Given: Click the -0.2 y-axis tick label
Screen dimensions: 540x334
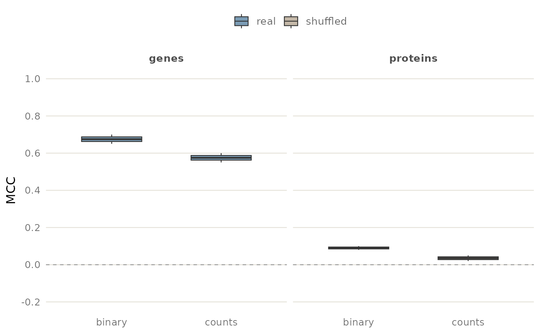Looking at the screenshot, I should pos(30,302).
